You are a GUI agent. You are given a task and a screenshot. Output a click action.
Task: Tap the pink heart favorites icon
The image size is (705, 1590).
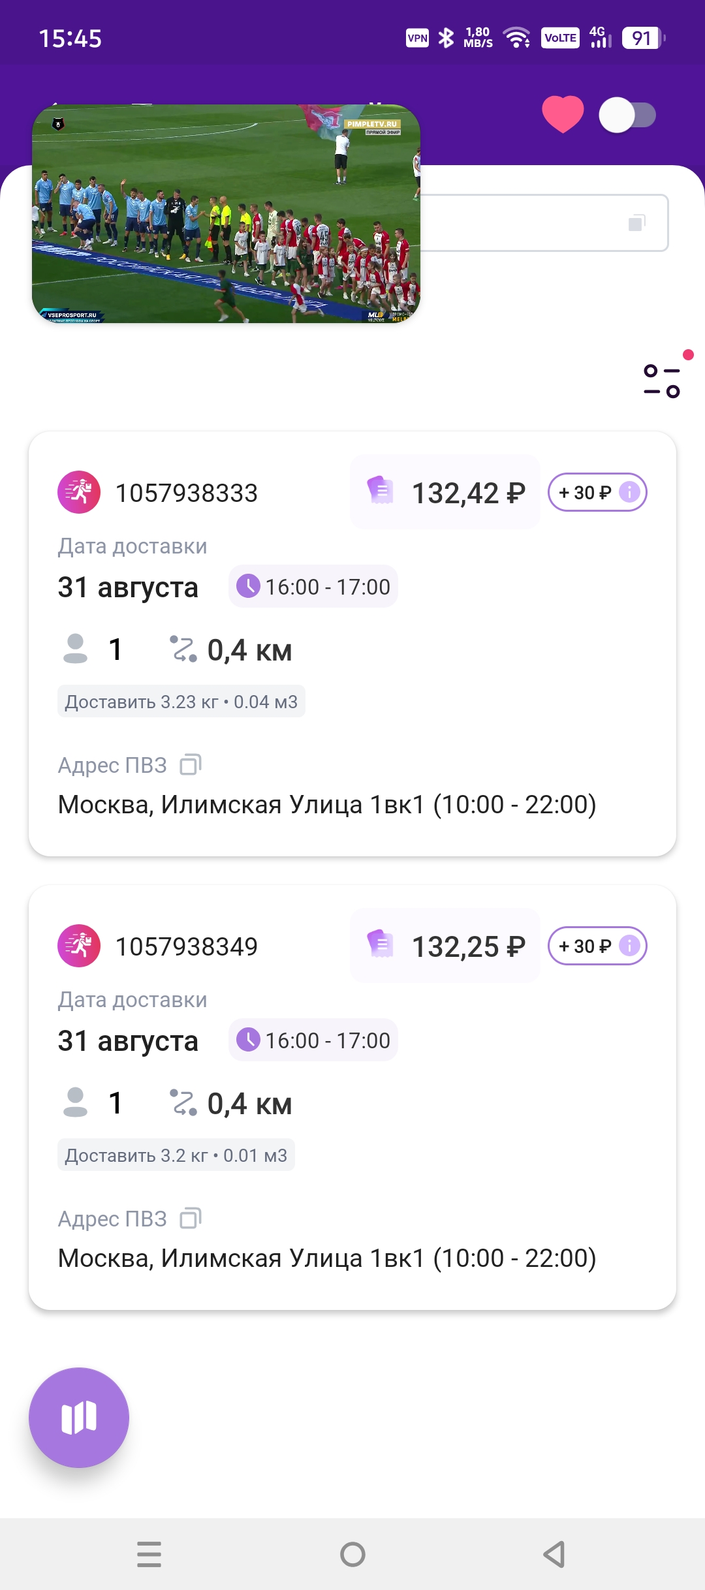[x=563, y=114]
